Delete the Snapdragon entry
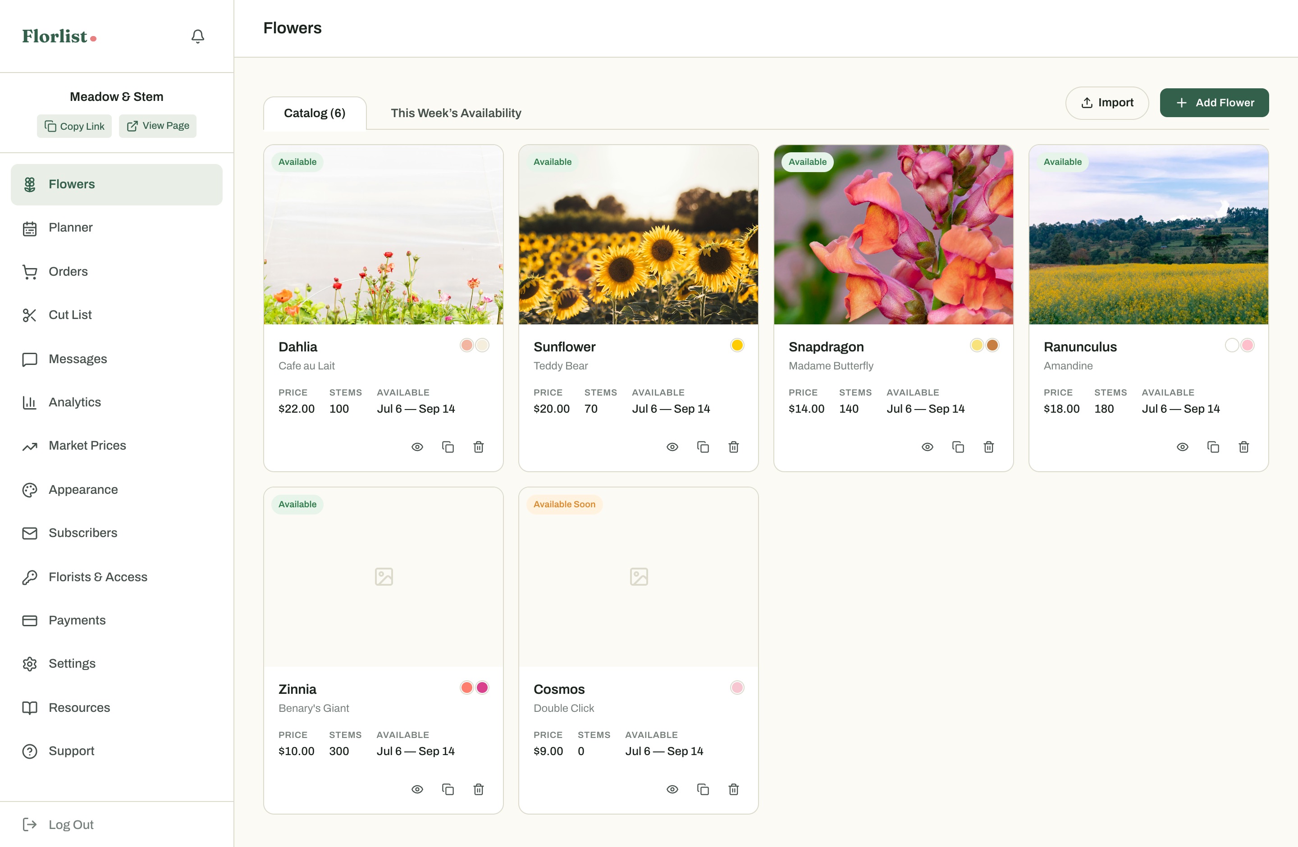 click(989, 447)
